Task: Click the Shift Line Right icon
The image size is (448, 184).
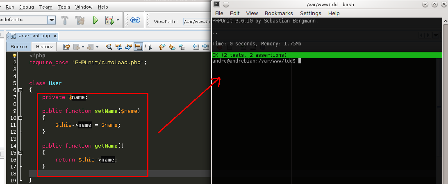Action: point(206,47)
